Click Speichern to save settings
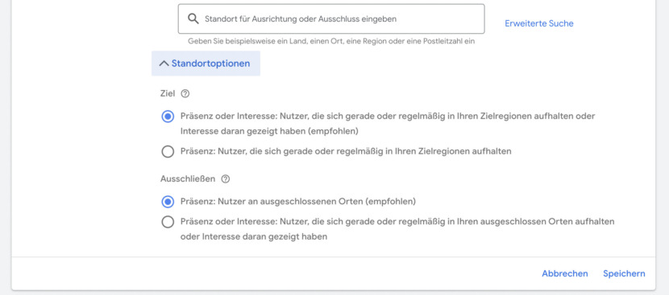Screen dimensions: 669x295 pos(624,274)
